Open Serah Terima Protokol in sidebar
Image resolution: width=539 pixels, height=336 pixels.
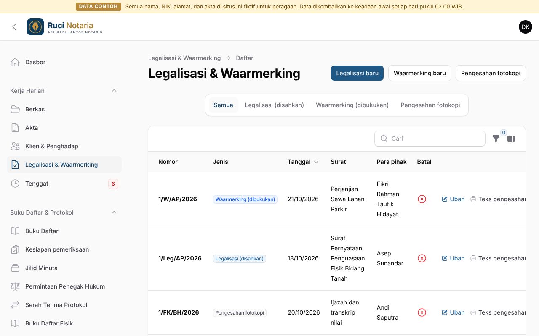point(64,305)
